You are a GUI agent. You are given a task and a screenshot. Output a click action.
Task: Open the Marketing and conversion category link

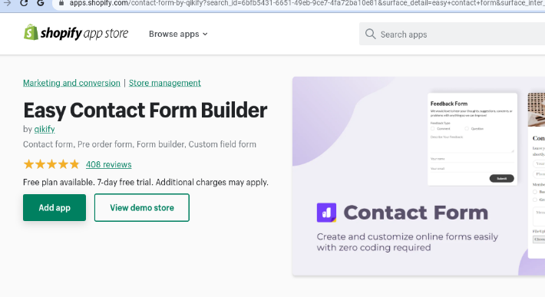click(71, 83)
